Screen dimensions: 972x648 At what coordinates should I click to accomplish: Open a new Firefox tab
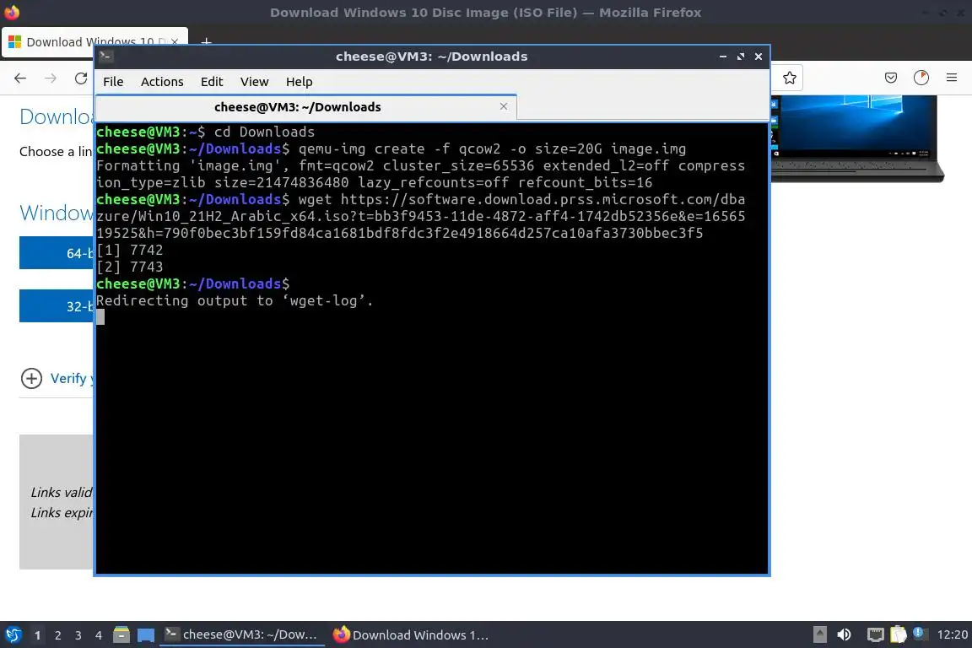[x=207, y=41]
